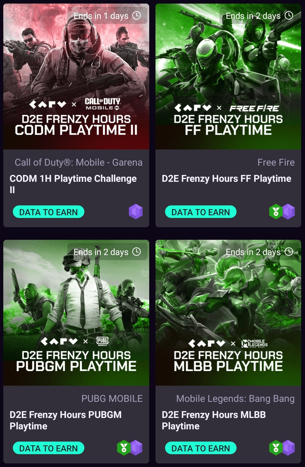Click green medal badge on Free Fire card

[275, 212]
